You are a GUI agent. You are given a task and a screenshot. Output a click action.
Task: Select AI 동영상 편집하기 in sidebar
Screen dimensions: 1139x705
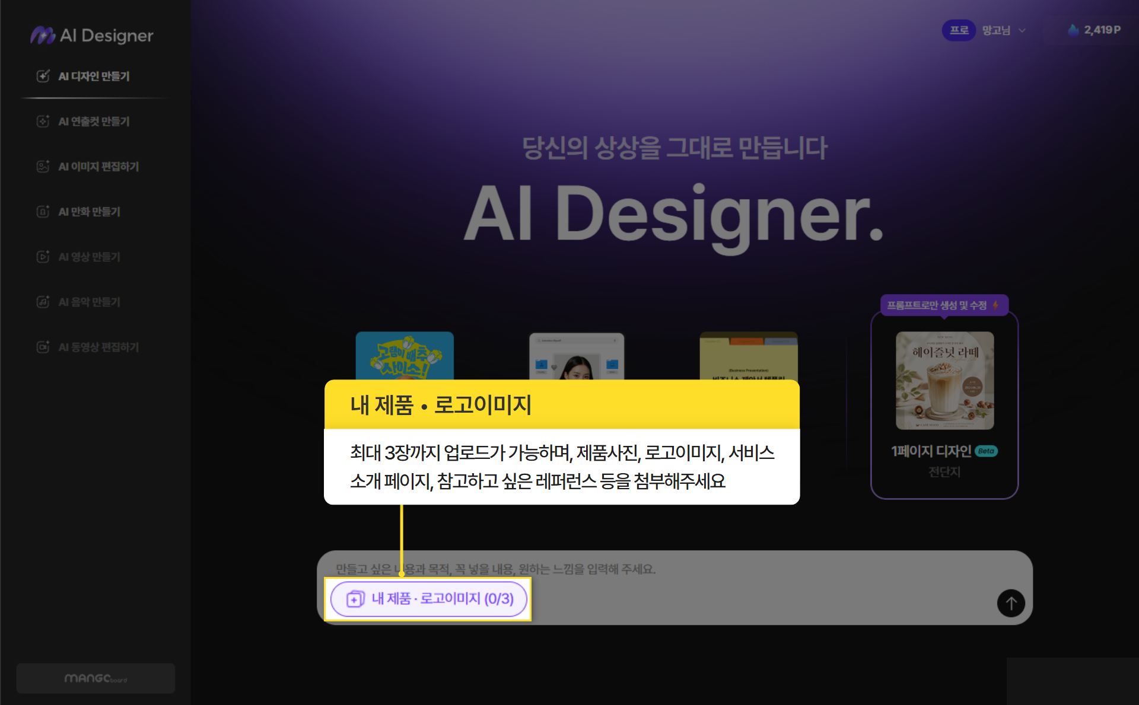[88, 347]
